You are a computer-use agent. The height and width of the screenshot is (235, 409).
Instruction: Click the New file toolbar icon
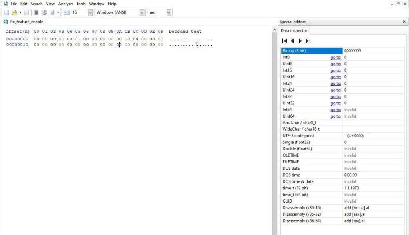pos(6,12)
